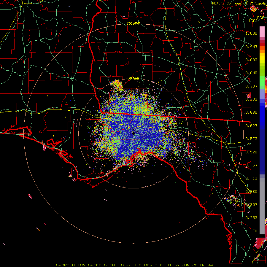Click the NEXLAB-College of DuPage credit text

click(239, 3)
